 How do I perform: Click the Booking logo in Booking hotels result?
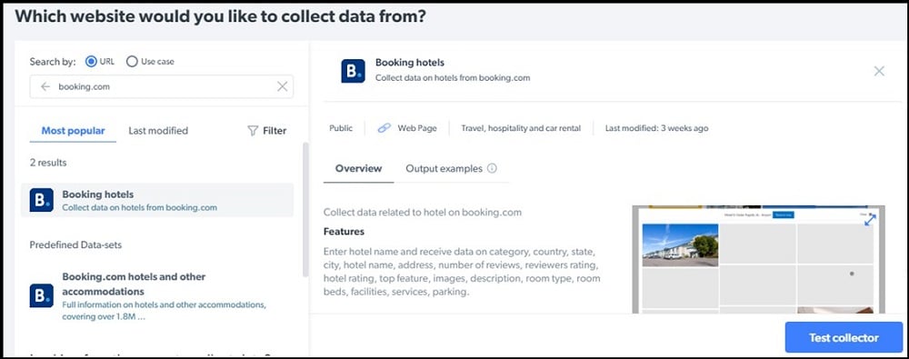pyautogui.click(x=42, y=200)
